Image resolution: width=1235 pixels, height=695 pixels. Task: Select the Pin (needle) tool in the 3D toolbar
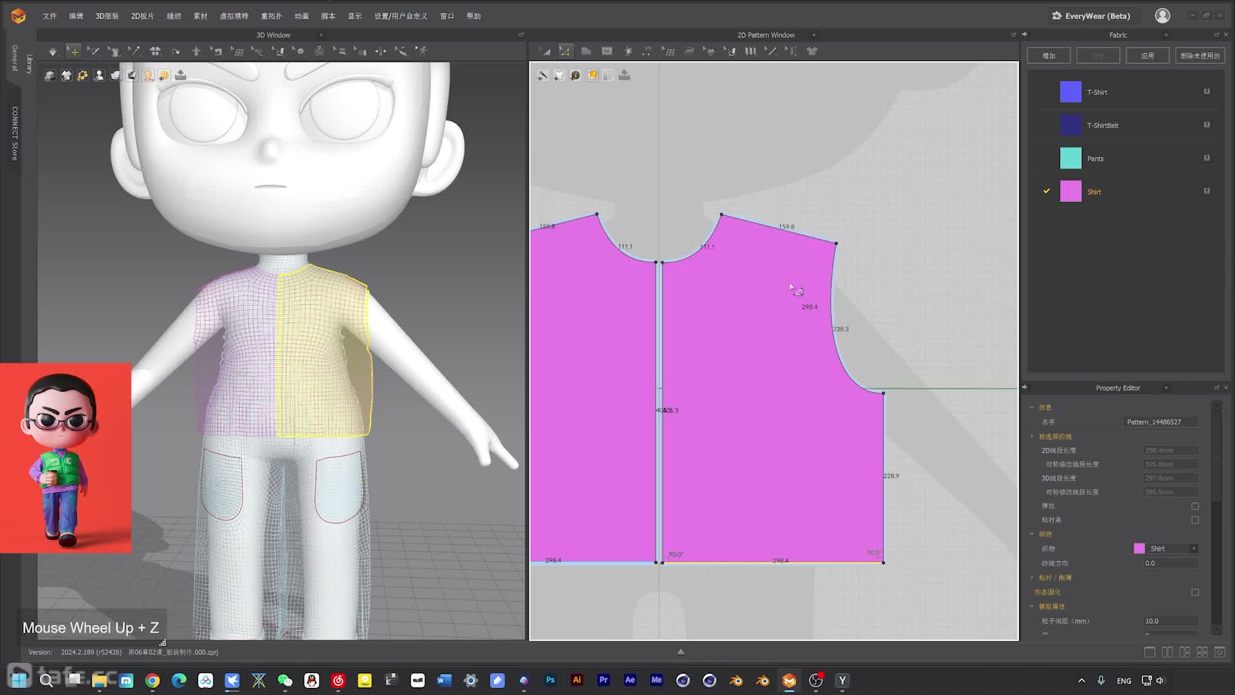[134, 51]
